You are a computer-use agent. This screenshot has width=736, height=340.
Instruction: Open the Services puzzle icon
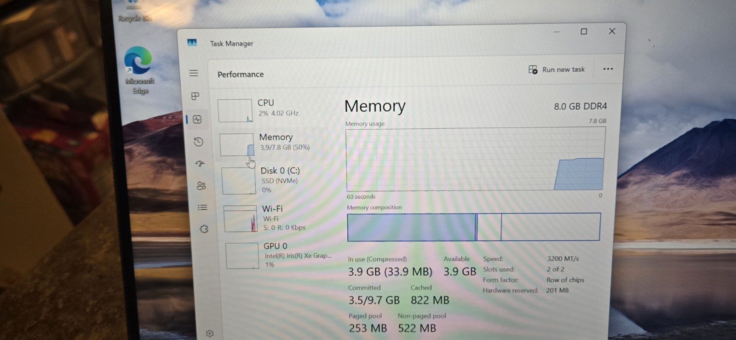click(204, 229)
